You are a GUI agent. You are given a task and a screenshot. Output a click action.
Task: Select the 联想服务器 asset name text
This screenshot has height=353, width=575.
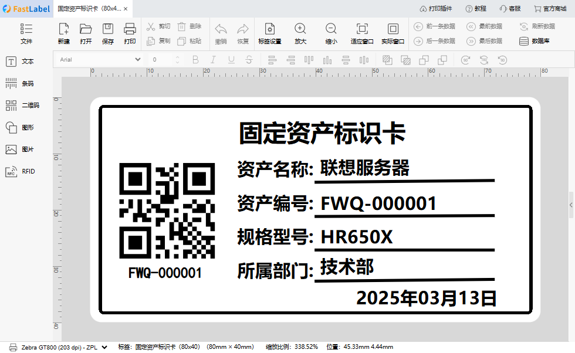click(364, 168)
